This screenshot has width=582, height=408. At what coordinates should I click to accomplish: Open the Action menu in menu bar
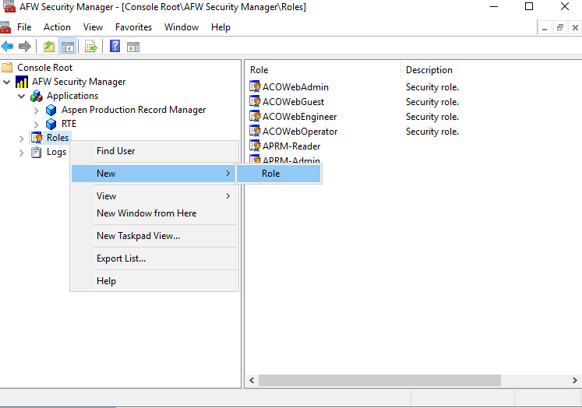pyautogui.click(x=57, y=27)
